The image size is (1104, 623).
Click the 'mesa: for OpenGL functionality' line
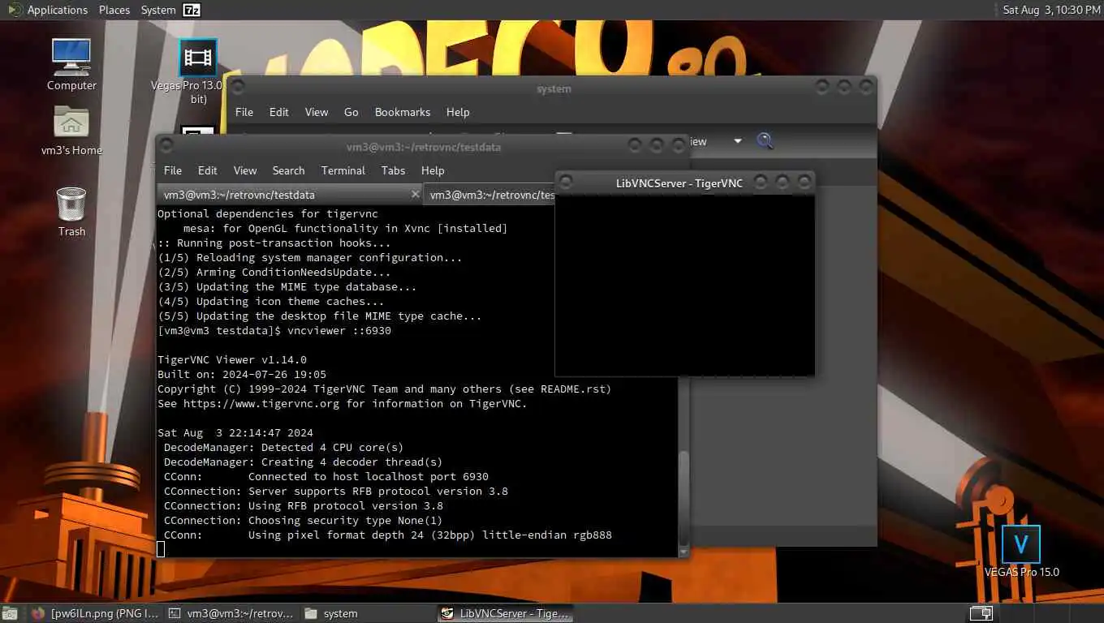345,229
